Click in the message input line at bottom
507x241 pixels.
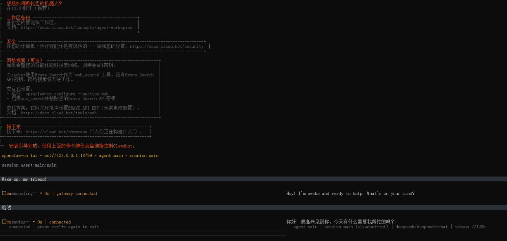143,233
